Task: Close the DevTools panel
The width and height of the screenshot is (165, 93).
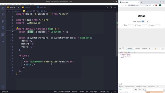Action: point(163,48)
